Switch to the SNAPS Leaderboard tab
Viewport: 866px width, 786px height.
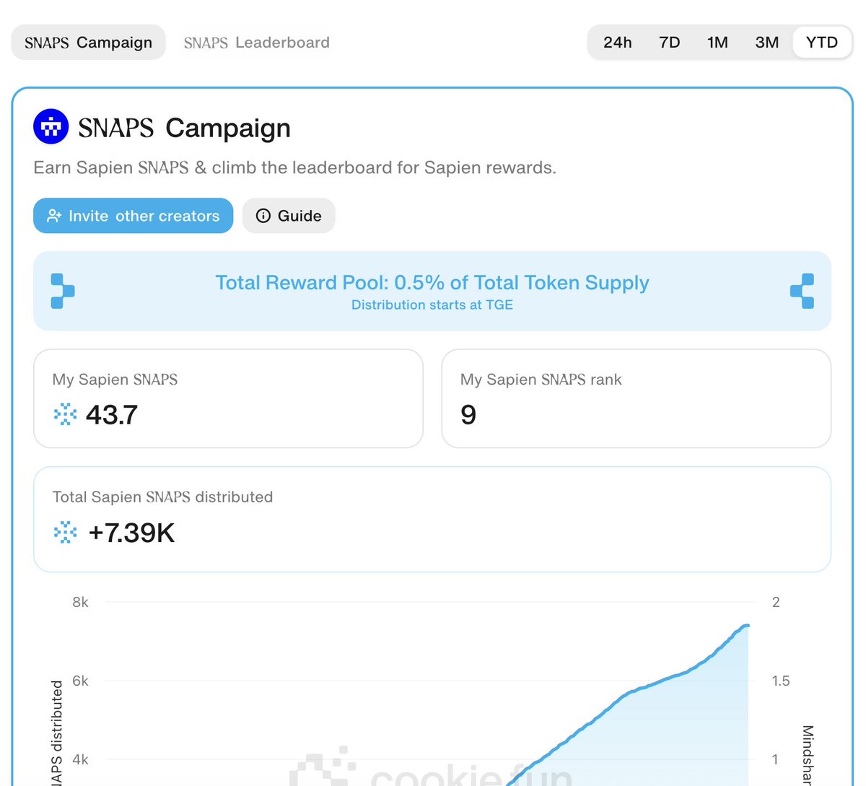pos(256,43)
